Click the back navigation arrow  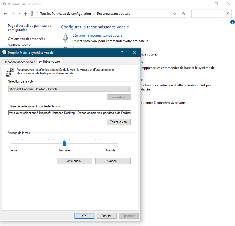(x=5, y=14)
